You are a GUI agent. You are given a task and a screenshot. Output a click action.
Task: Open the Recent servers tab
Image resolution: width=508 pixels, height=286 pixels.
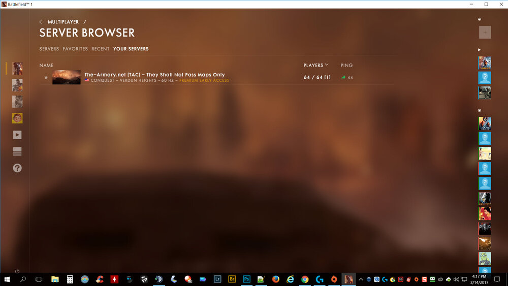tap(100, 49)
